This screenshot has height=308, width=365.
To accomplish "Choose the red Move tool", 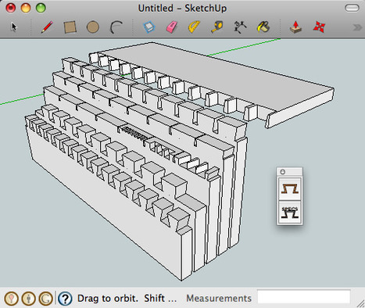I will pyautogui.click(x=319, y=27).
